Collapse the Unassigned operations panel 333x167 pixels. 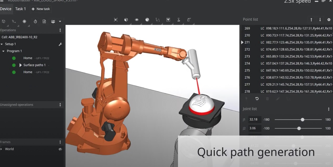click(60, 105)
